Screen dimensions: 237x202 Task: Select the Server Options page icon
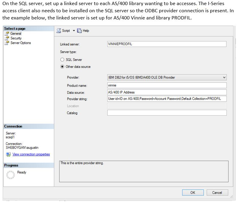pos(7,43)
